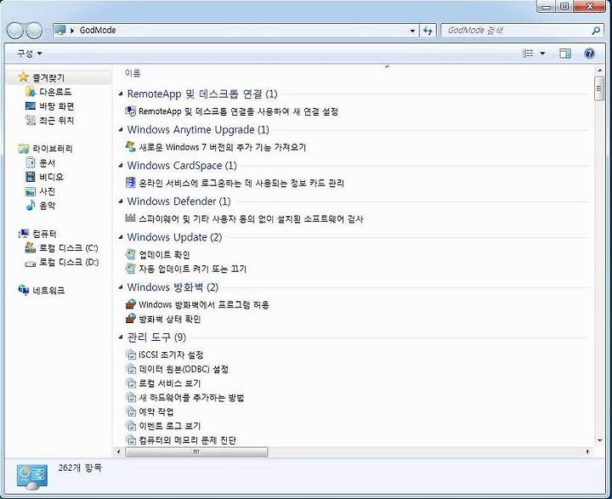
Task: Click the horizontal scrollbar right arrow
Action: tap(588, 451)
